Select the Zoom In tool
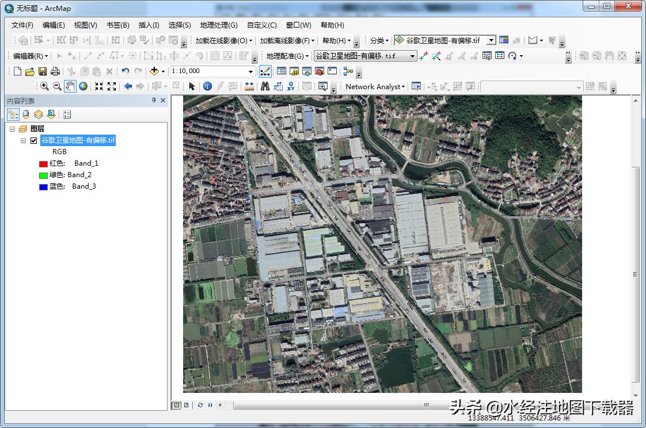The width and height of the screenshot is (646, 428). coord(44,86)
